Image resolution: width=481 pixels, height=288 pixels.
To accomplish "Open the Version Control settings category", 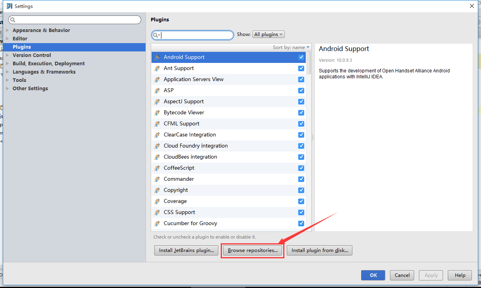I will [32, 55].
